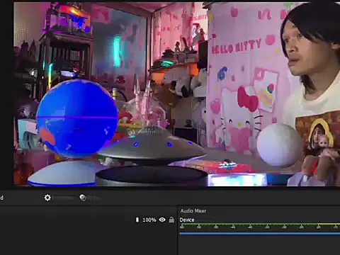Click the white marker icon left of 100%
The width and height of the screenshot is (340, 255).
(x=137, y=220)
